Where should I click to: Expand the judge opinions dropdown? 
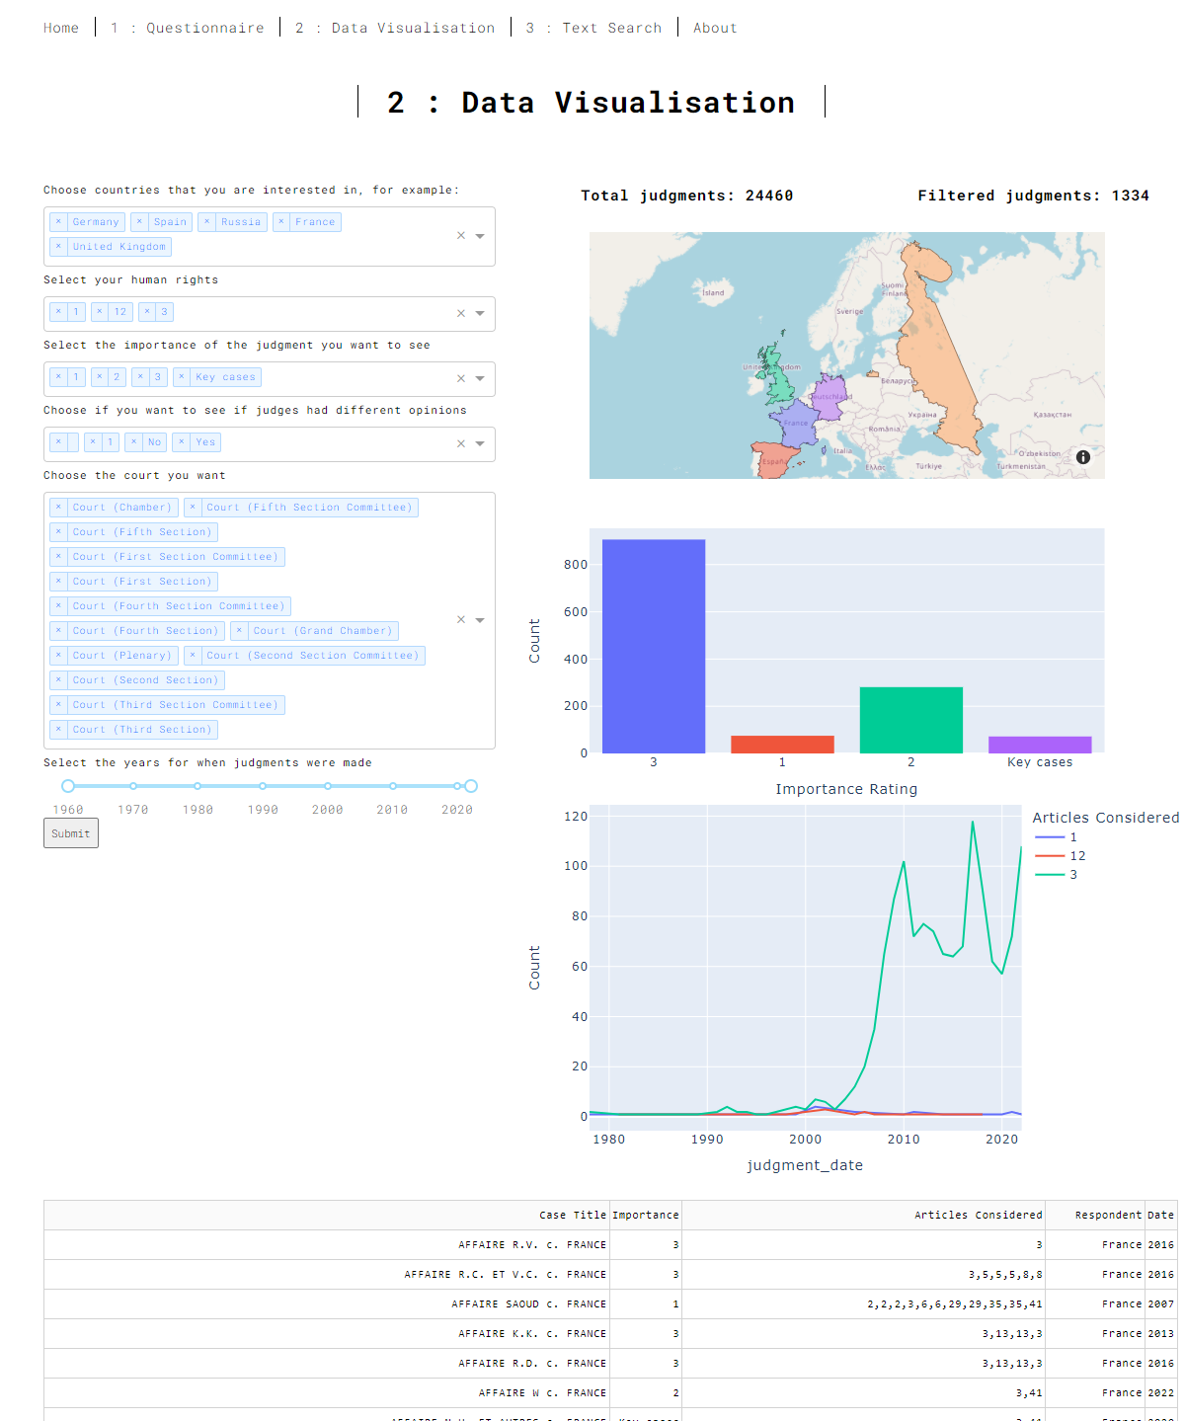[x=480, y=444]
